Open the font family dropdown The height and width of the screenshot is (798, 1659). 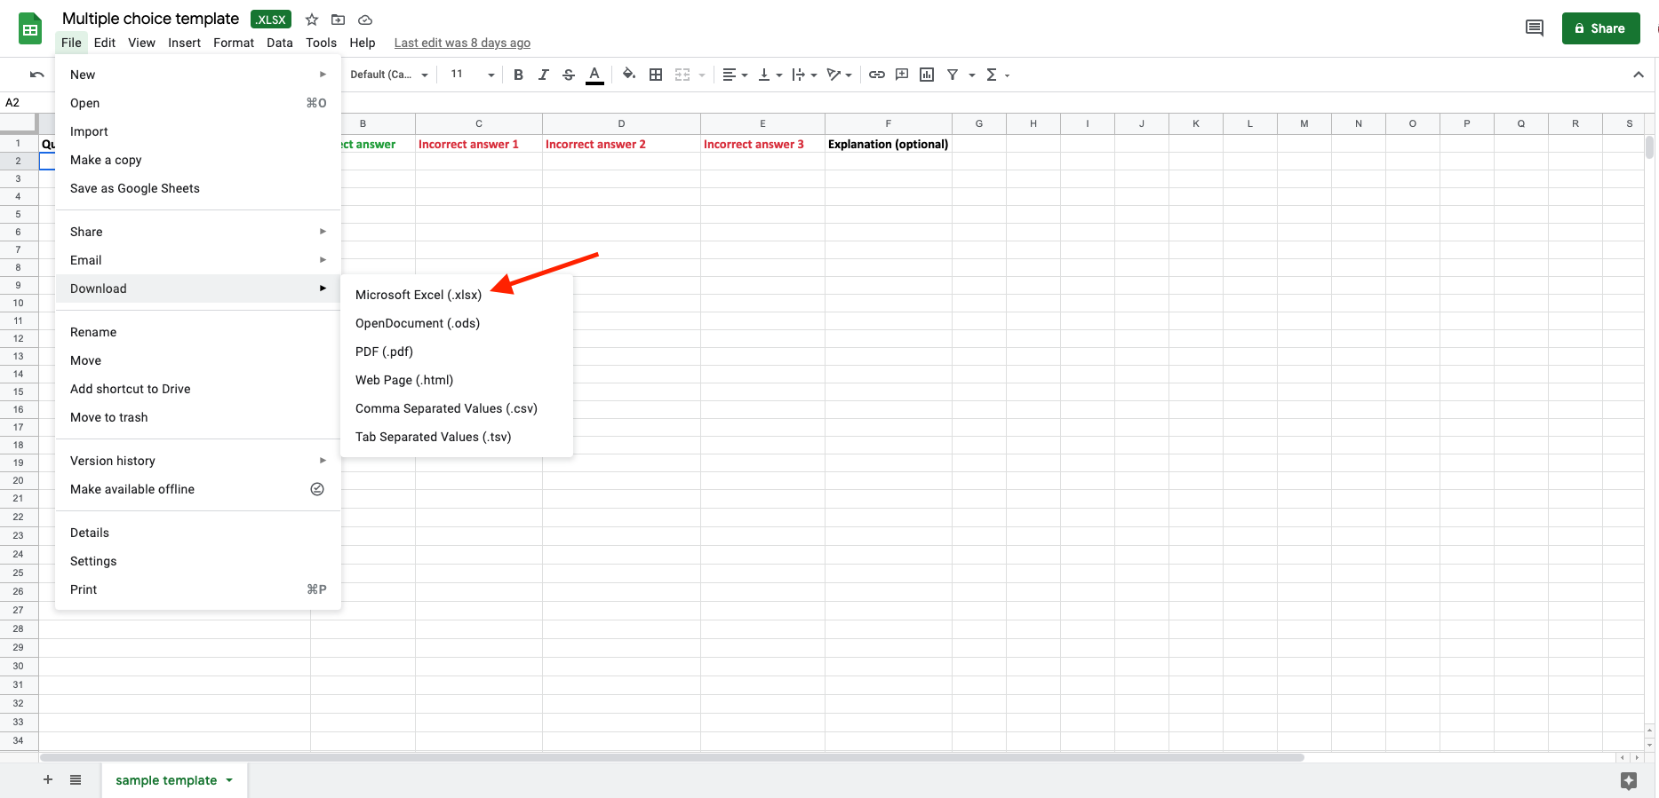point(389,75)
